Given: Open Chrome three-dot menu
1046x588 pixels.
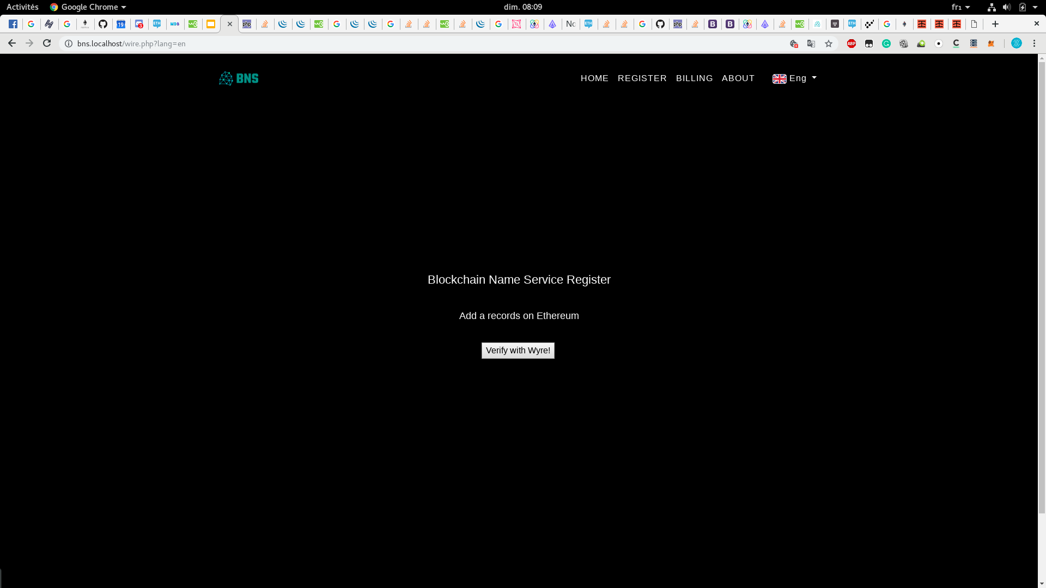Looking at the screenshot, I should [1034, 44].
